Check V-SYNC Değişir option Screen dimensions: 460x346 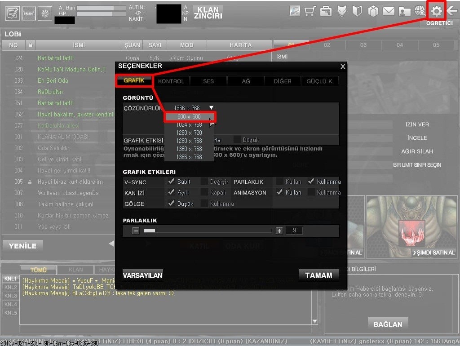pyautogui.click(x=204, y=182)
